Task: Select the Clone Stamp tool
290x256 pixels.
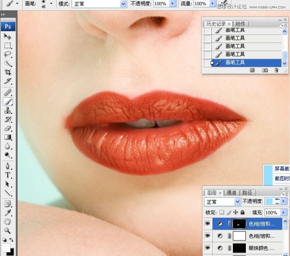Action: click(8, 111)
